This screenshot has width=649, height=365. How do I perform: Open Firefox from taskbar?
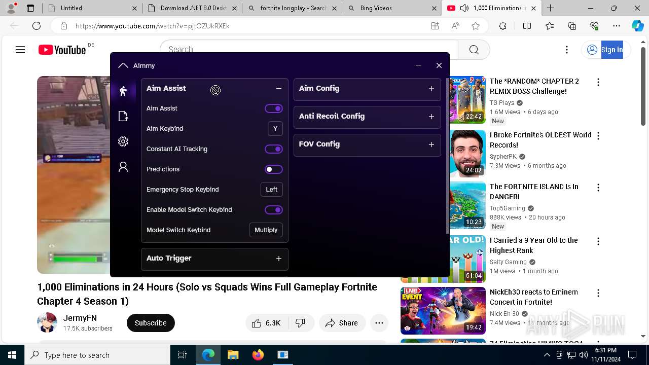pos(258,355)
